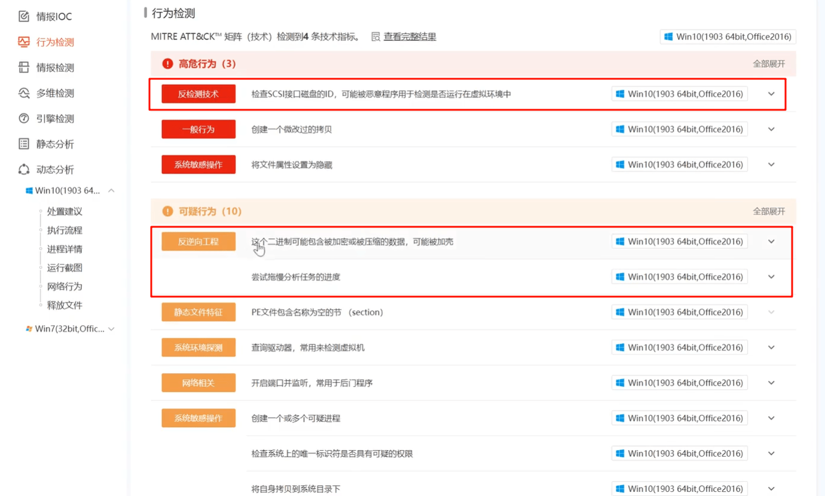Click the Windows logo on Win10(1903 64... tree node
Image resolution: width=825 pixels, height=496 pixels.
click(29, 191)
